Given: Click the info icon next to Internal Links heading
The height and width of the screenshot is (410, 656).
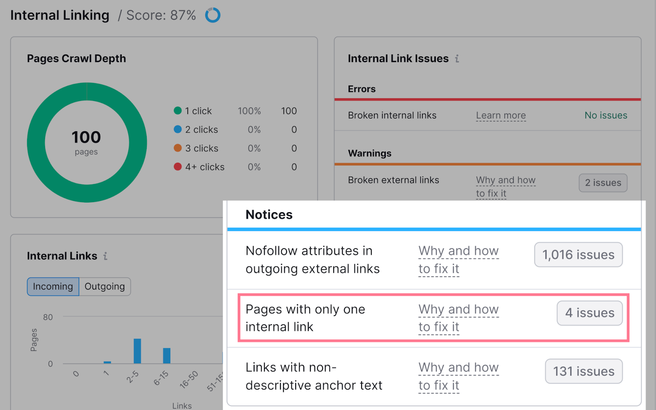Looking at the screenshot, I should [105, 256].
